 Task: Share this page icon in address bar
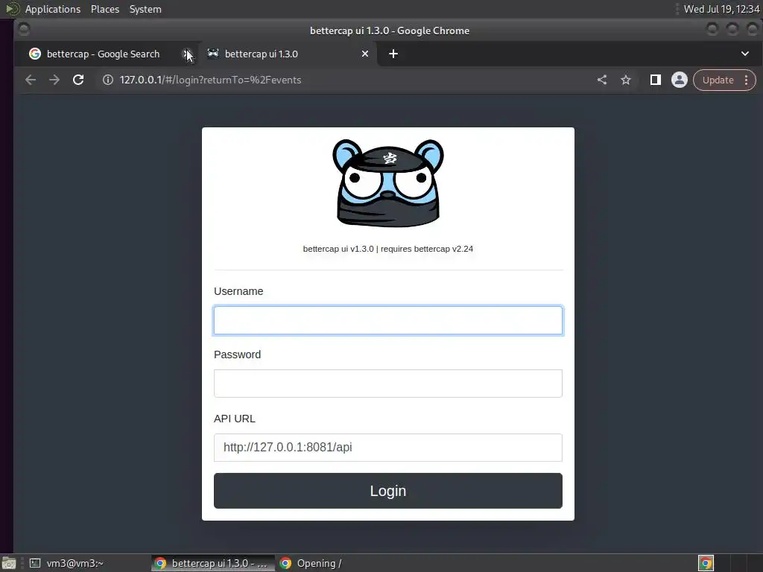coord(602,80)
